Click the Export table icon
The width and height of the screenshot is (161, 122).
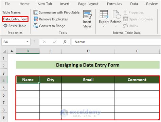click(x=104, y=14)
